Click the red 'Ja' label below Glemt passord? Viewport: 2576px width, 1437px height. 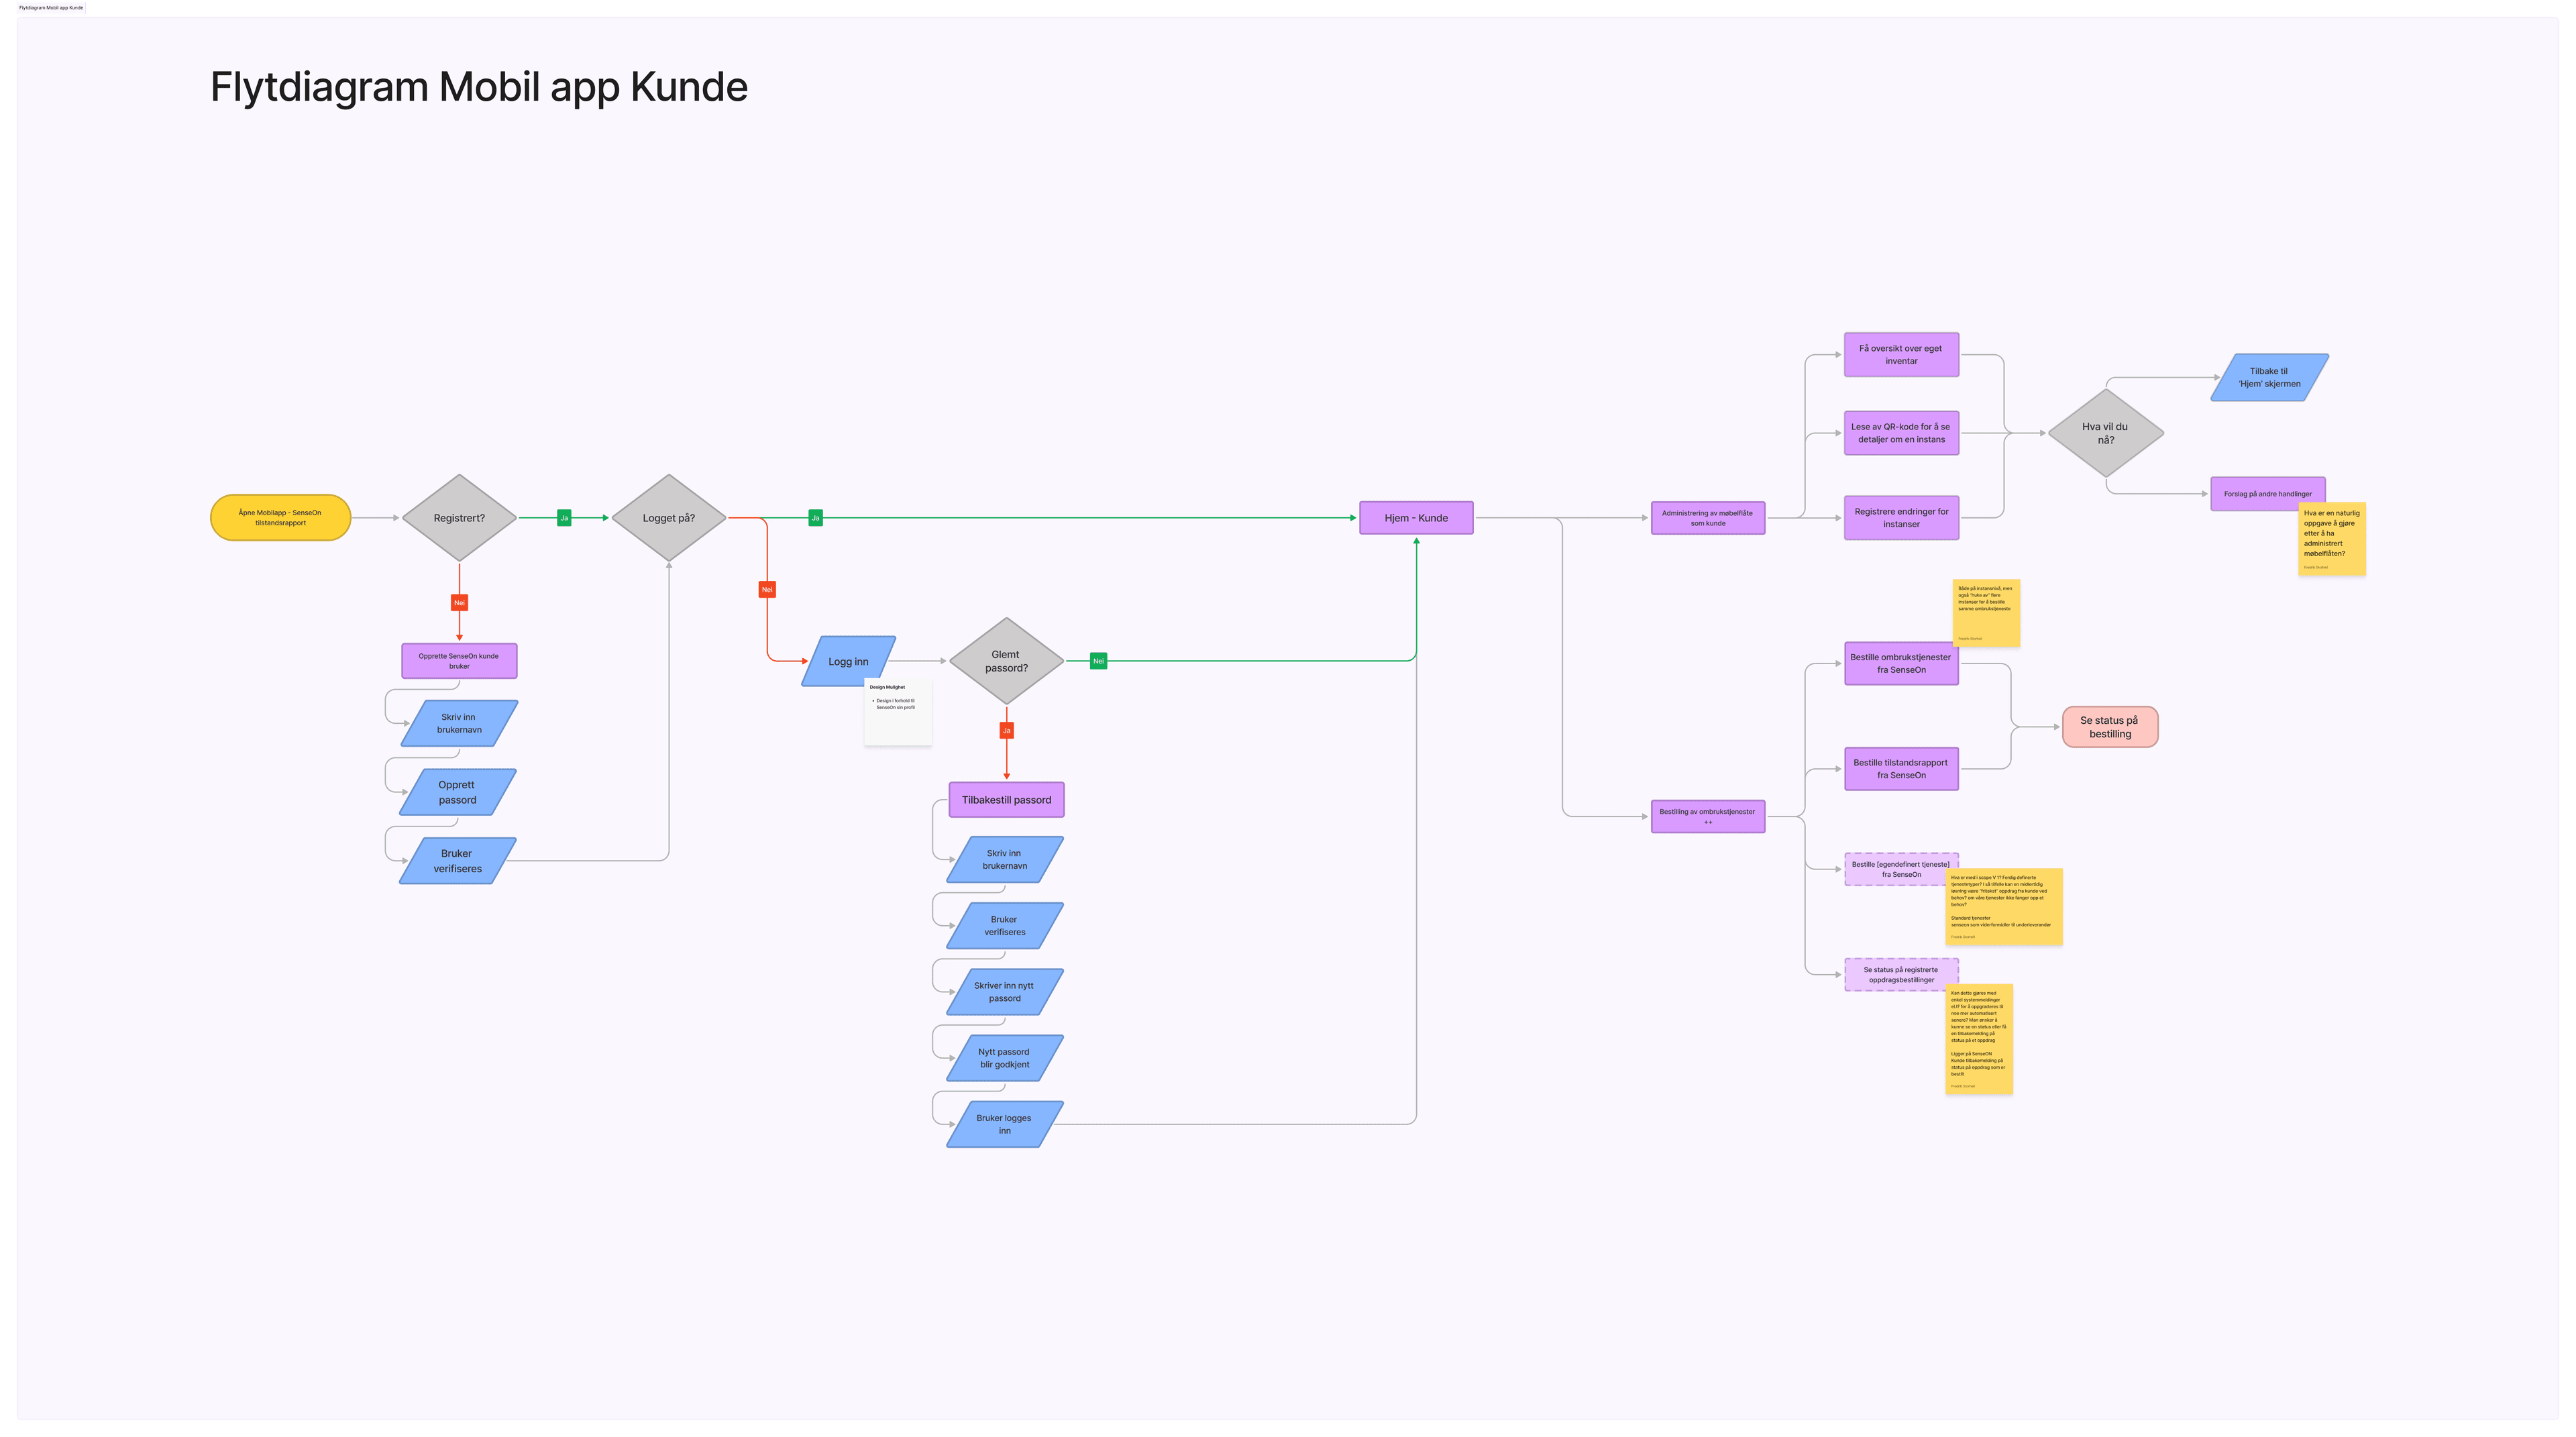point(1006,731)
